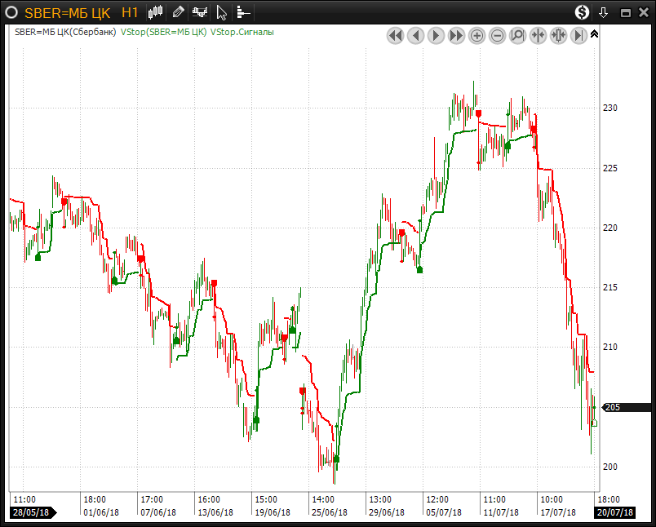The width and height of the screenshot is (656, 527).
Task: Jump to the latest bar on chart
Action: click(x=578, y=35)
